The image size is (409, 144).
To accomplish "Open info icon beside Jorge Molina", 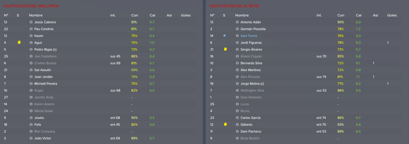I will (x=237, y=84).
